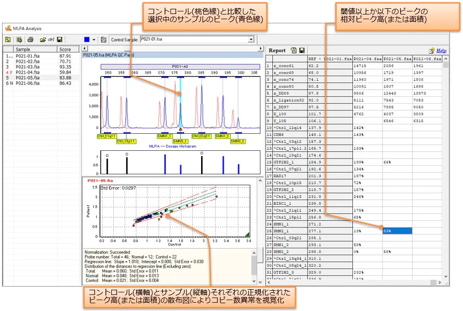463x311 pixels.
Task: Click the Help question mark icon
Action: click(431, 51)
